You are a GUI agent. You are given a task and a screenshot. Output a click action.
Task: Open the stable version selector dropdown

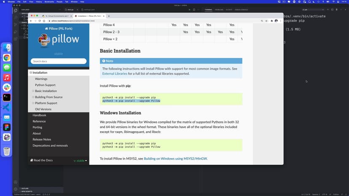(80, 161)
